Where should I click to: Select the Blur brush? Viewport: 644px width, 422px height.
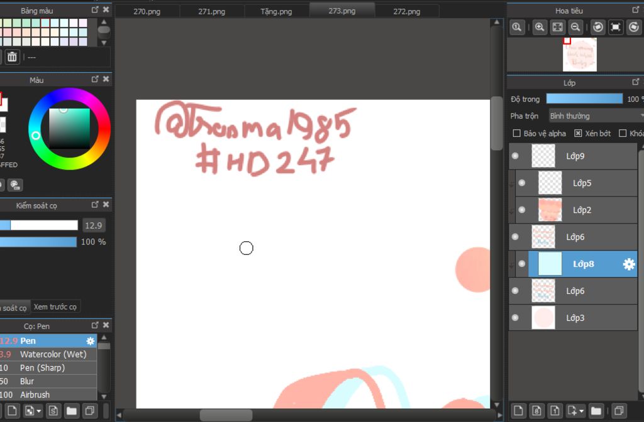point(48,381)
